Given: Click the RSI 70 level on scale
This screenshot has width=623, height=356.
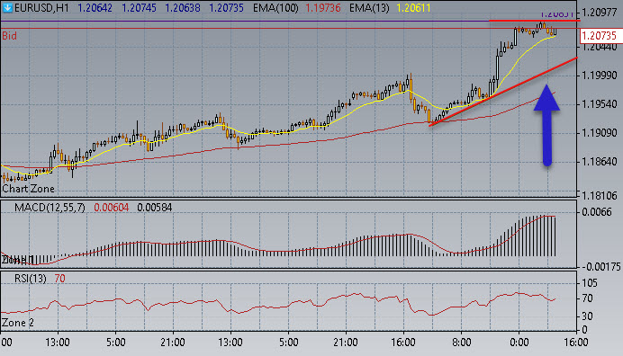Looking at the screenshot, I should tap(586, 298).
